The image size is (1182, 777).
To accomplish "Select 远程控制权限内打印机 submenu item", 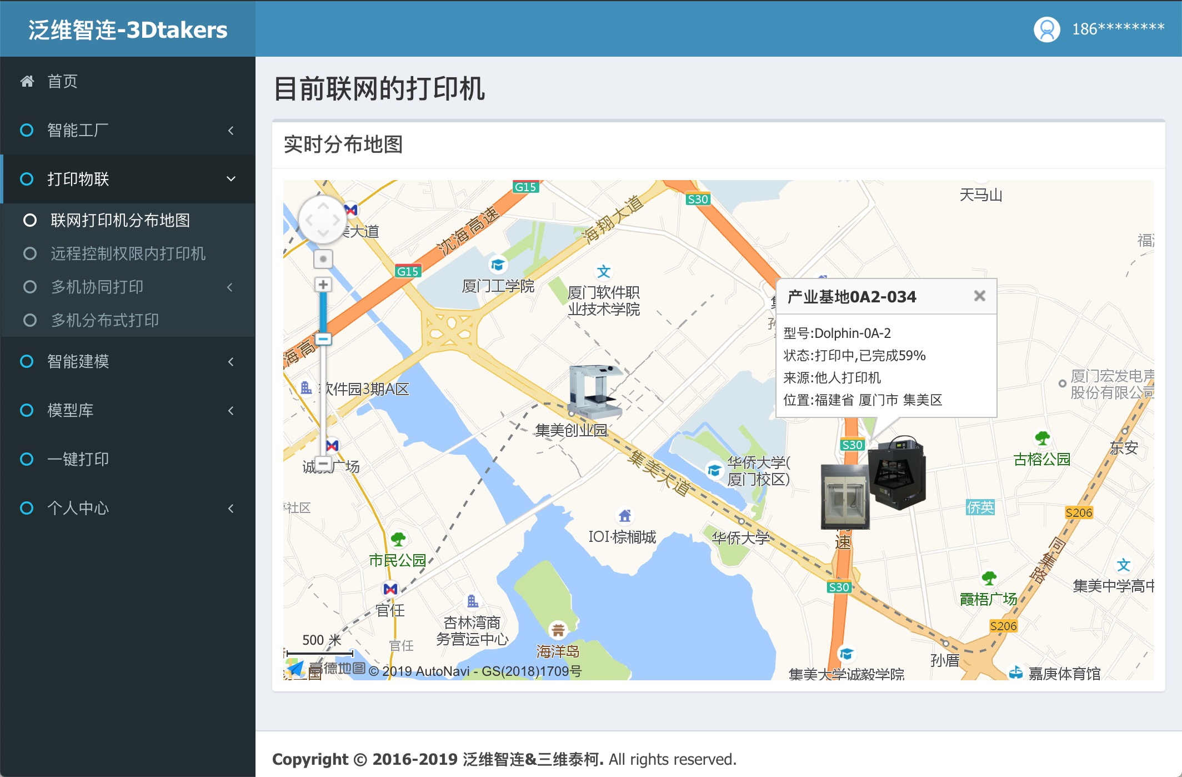I will [128, 253].
